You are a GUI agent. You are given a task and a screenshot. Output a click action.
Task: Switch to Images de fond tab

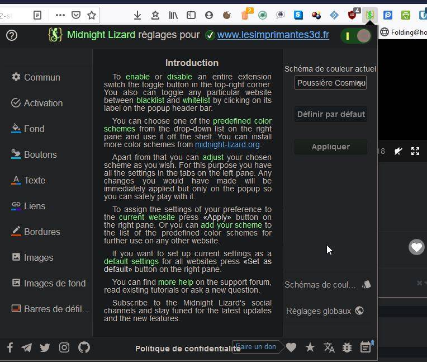pyautogui.click(x=49, y=283)
